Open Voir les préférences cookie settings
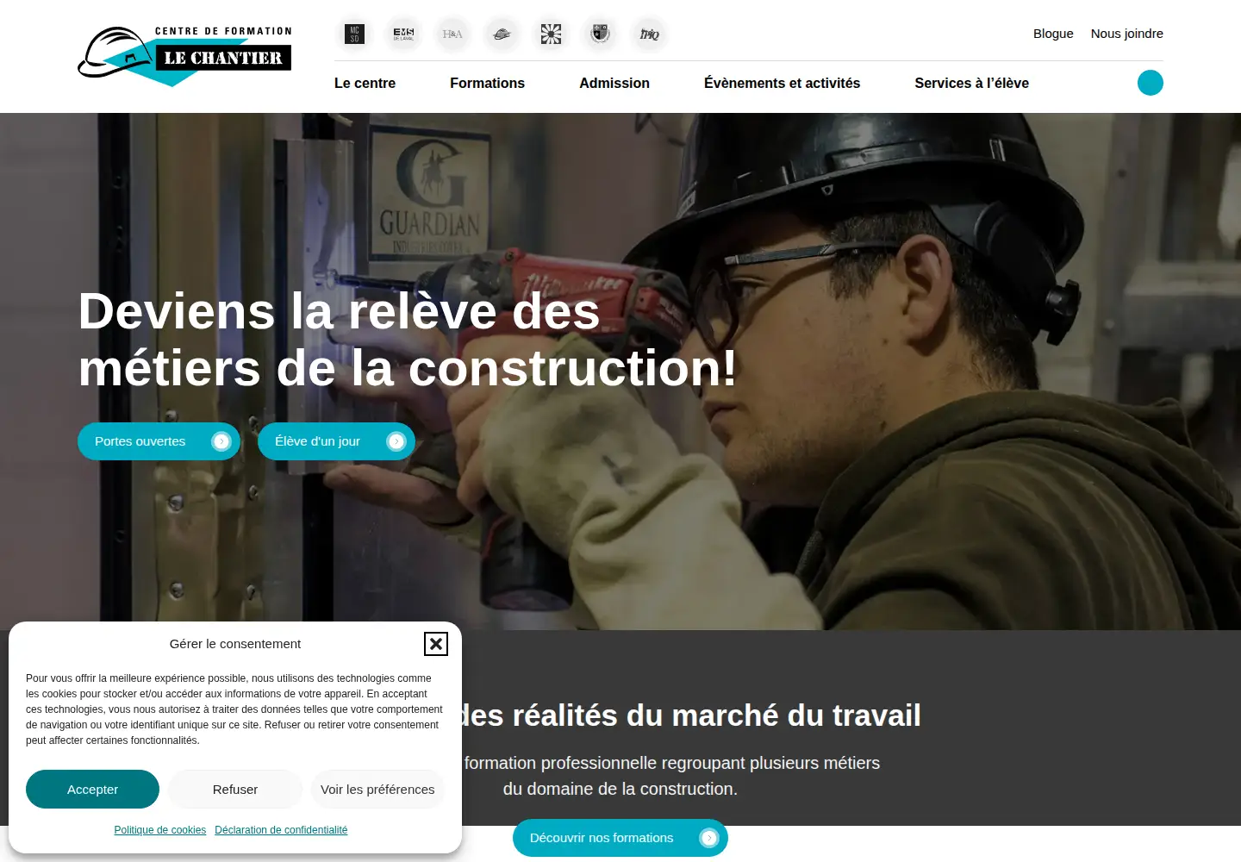Screen dimensions: 1241x862 377,790
